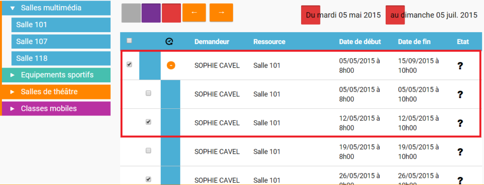The image size is (484, 185).
Task: Go to next period with right arrow
Action: coord(221,12)
